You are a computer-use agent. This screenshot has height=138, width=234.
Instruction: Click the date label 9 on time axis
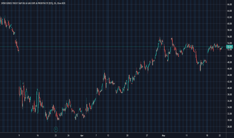[x=19, y=135]
